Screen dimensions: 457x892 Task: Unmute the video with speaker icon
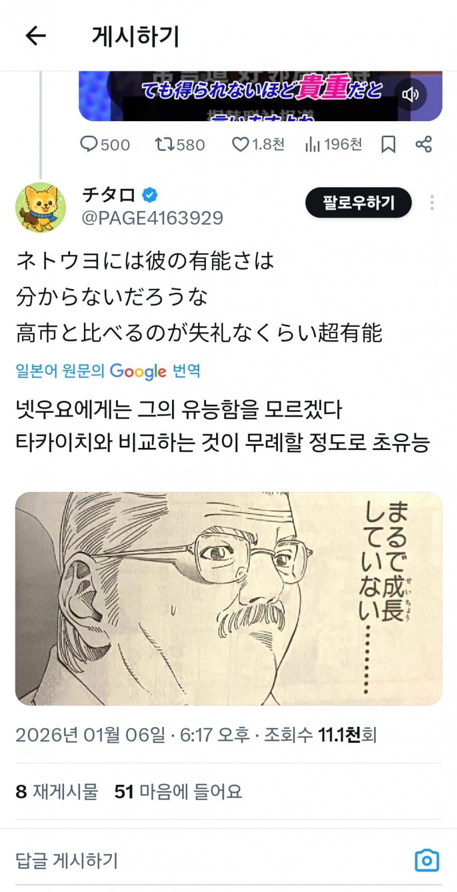coord(410,95)
